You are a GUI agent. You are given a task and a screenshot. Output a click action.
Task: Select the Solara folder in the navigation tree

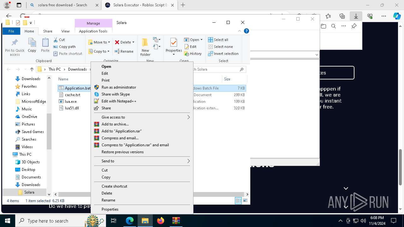pos(29,192)
